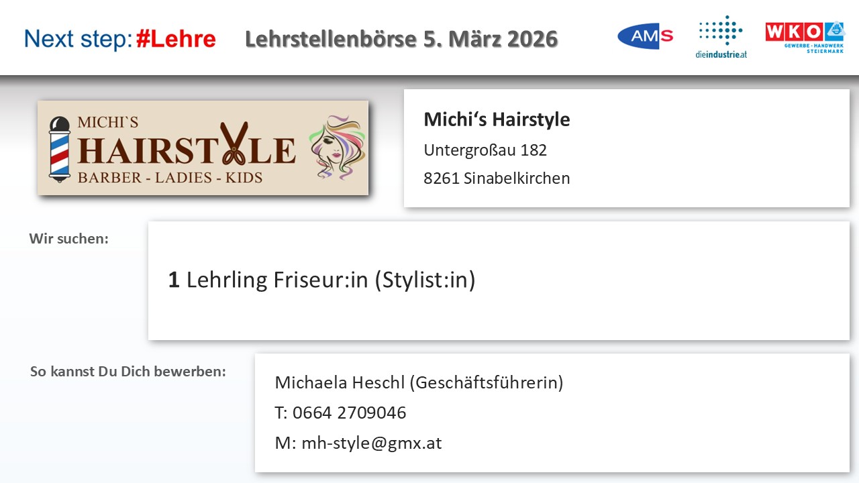This screenshot has height=483, width=859.
Task: Select the Michi's Hairstyle company heading
Action: pos(497,119)
